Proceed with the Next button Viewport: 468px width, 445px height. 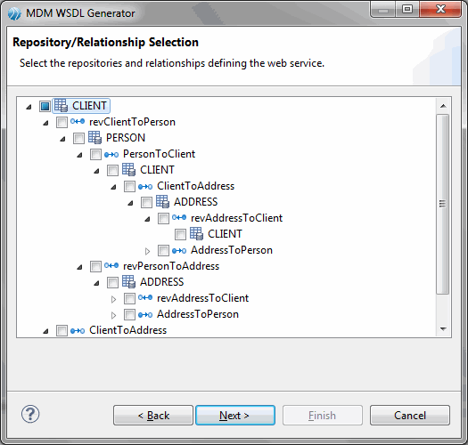(235, 416)
